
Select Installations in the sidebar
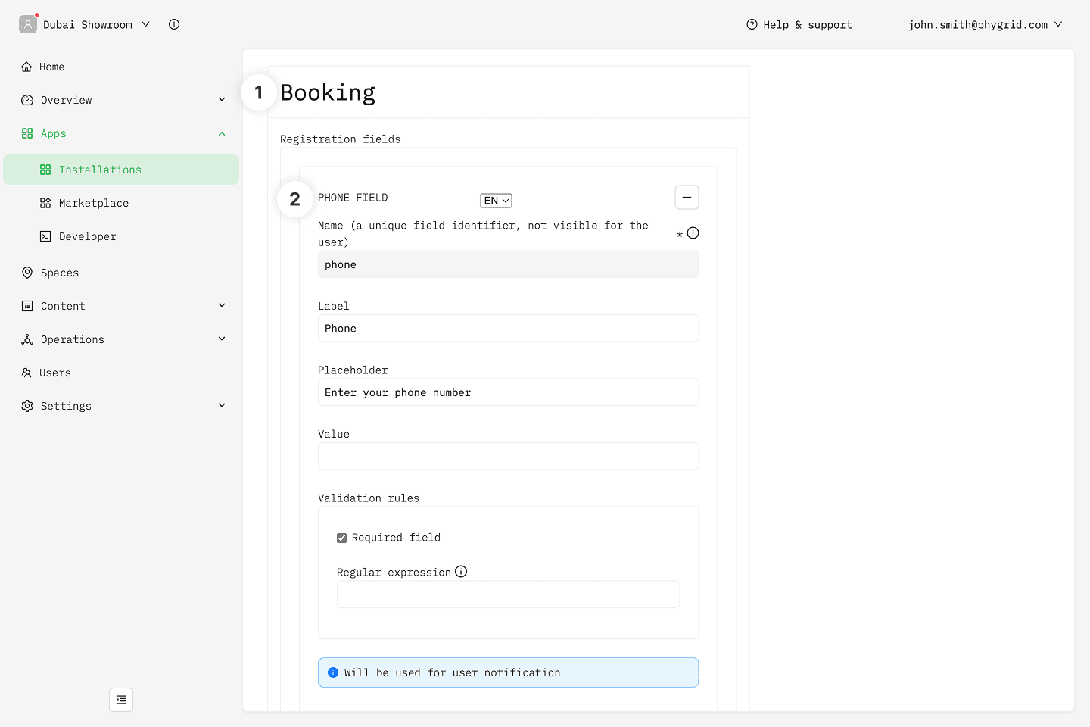coord(100,170)
